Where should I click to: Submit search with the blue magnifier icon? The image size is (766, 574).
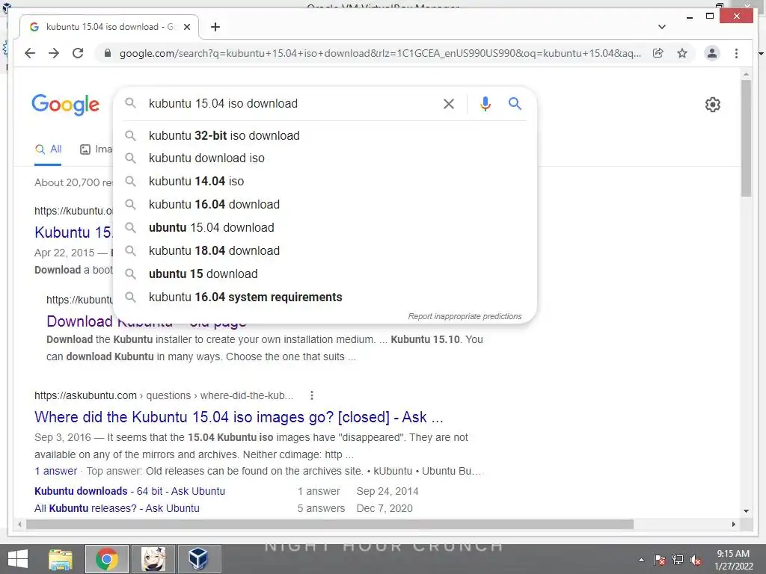pos(515,103)
